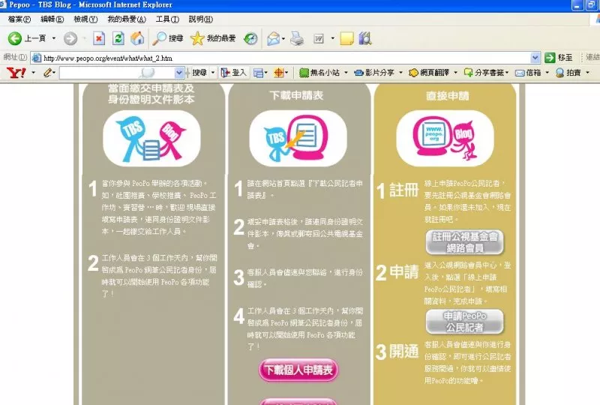Expand the Yahoo logo dropdown arrow

(33, 72)
